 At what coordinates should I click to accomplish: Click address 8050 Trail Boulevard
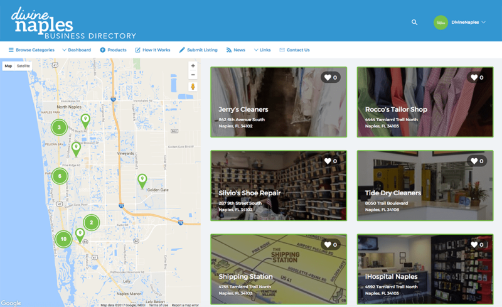tap(387, 203)
